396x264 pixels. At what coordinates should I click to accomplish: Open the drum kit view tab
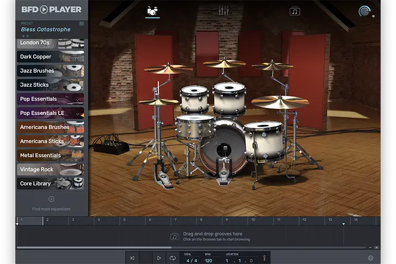(x=152, y=11)
